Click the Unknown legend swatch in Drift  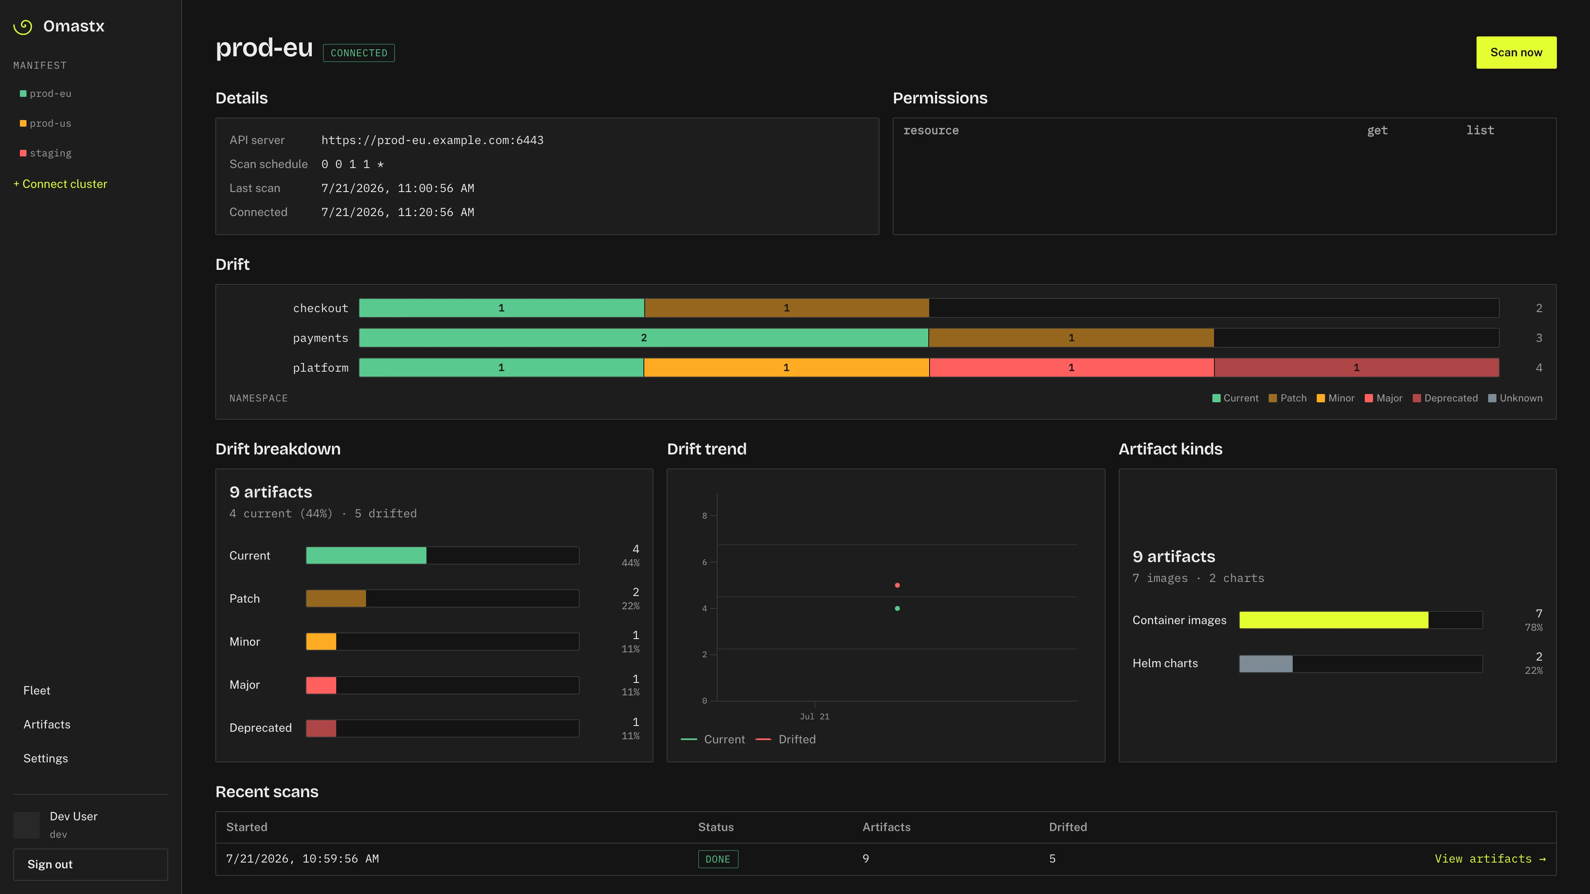[1492, 399]
